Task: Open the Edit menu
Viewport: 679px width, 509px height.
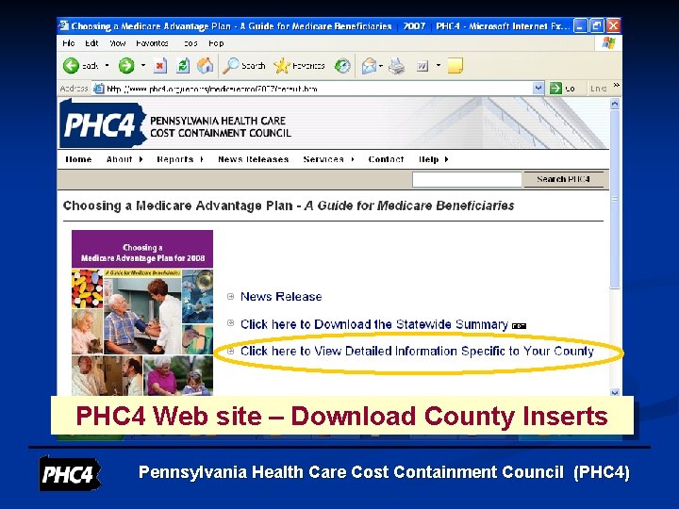Action: click(91, 43)
